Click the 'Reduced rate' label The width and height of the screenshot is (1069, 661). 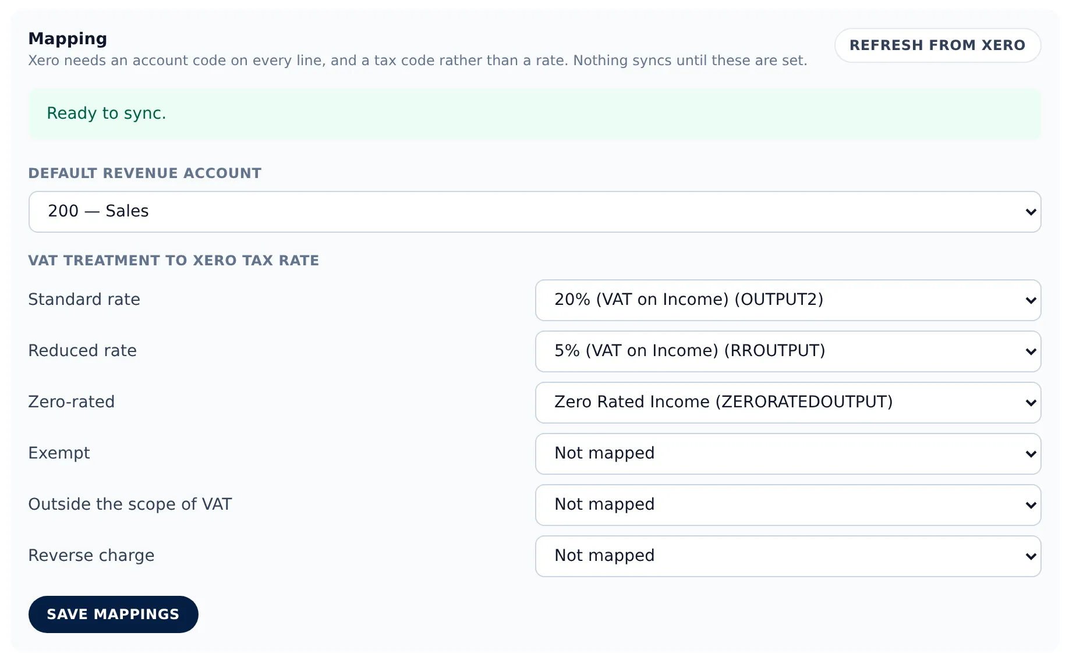pos(82,350)
